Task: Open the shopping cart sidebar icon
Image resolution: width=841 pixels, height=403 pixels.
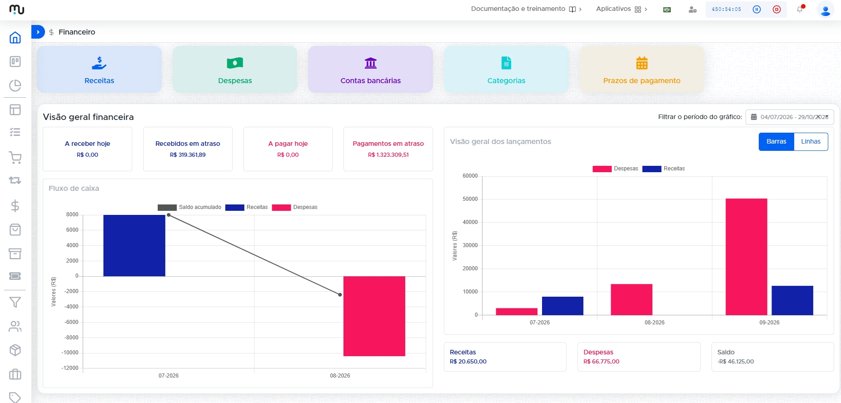Action: coord(15,158)
